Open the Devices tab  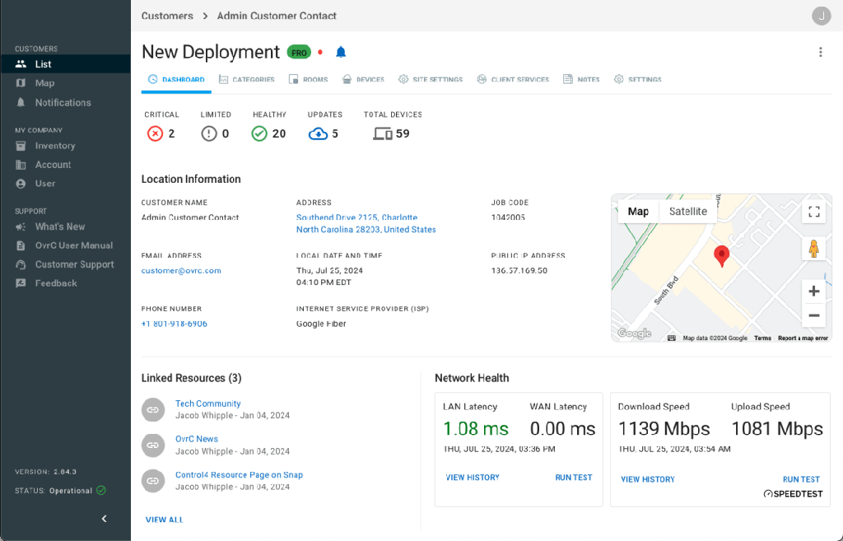(x=363, y=80)
